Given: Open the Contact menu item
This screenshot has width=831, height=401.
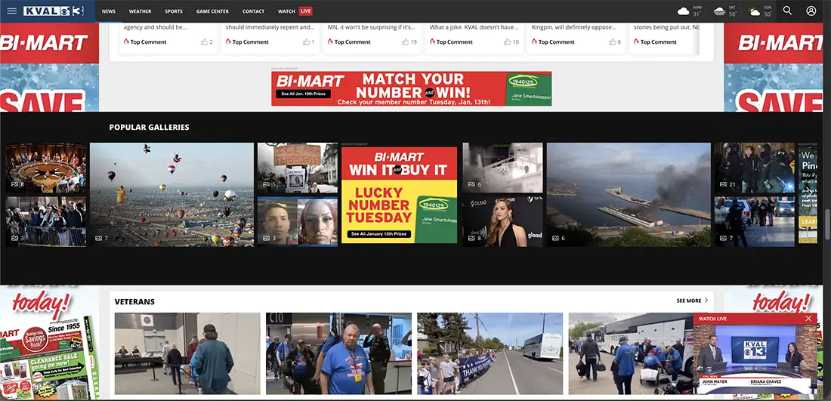Looking at the screenshot, I should point(253,11).
